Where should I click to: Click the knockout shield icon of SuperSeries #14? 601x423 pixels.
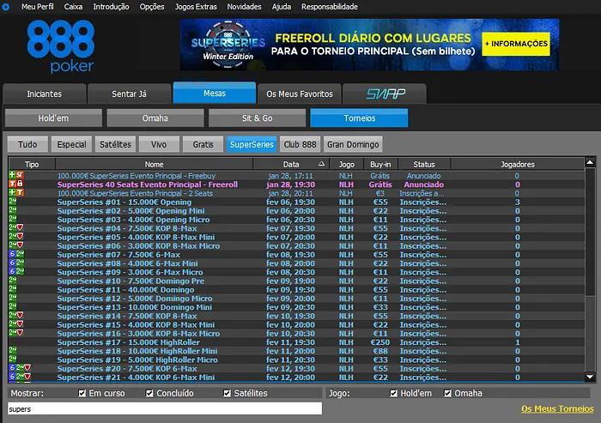coord(20,316)
